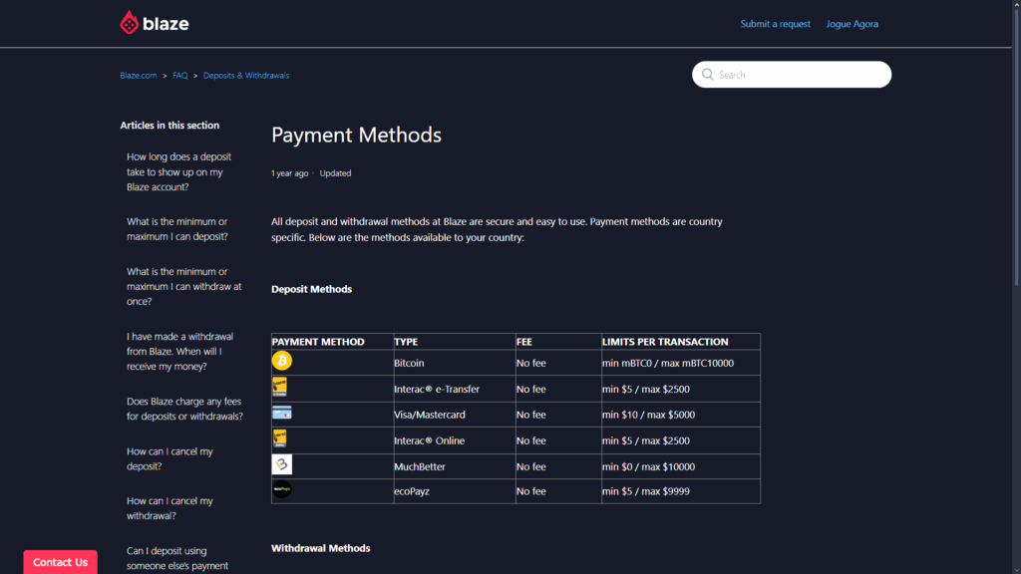The height and width of the screenshot is (574, 1021).
Task: Open the cancel deposit article
Action: [x=174, y=458]
